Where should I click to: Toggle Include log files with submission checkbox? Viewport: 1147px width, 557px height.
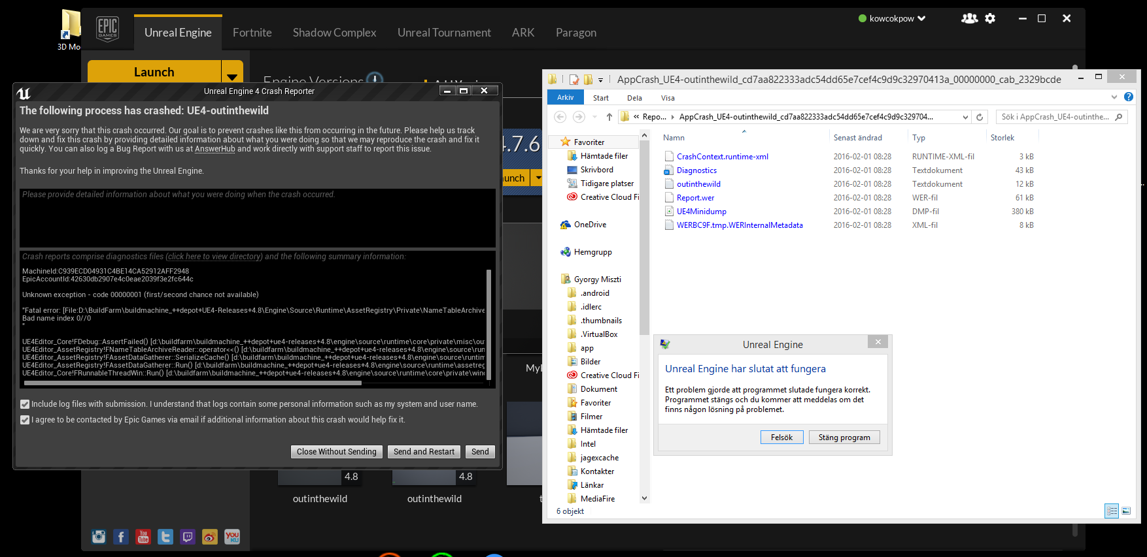pos(25,404)
